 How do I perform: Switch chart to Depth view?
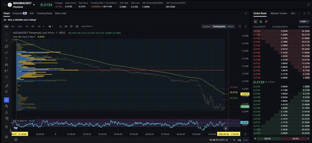pos(231,26)
